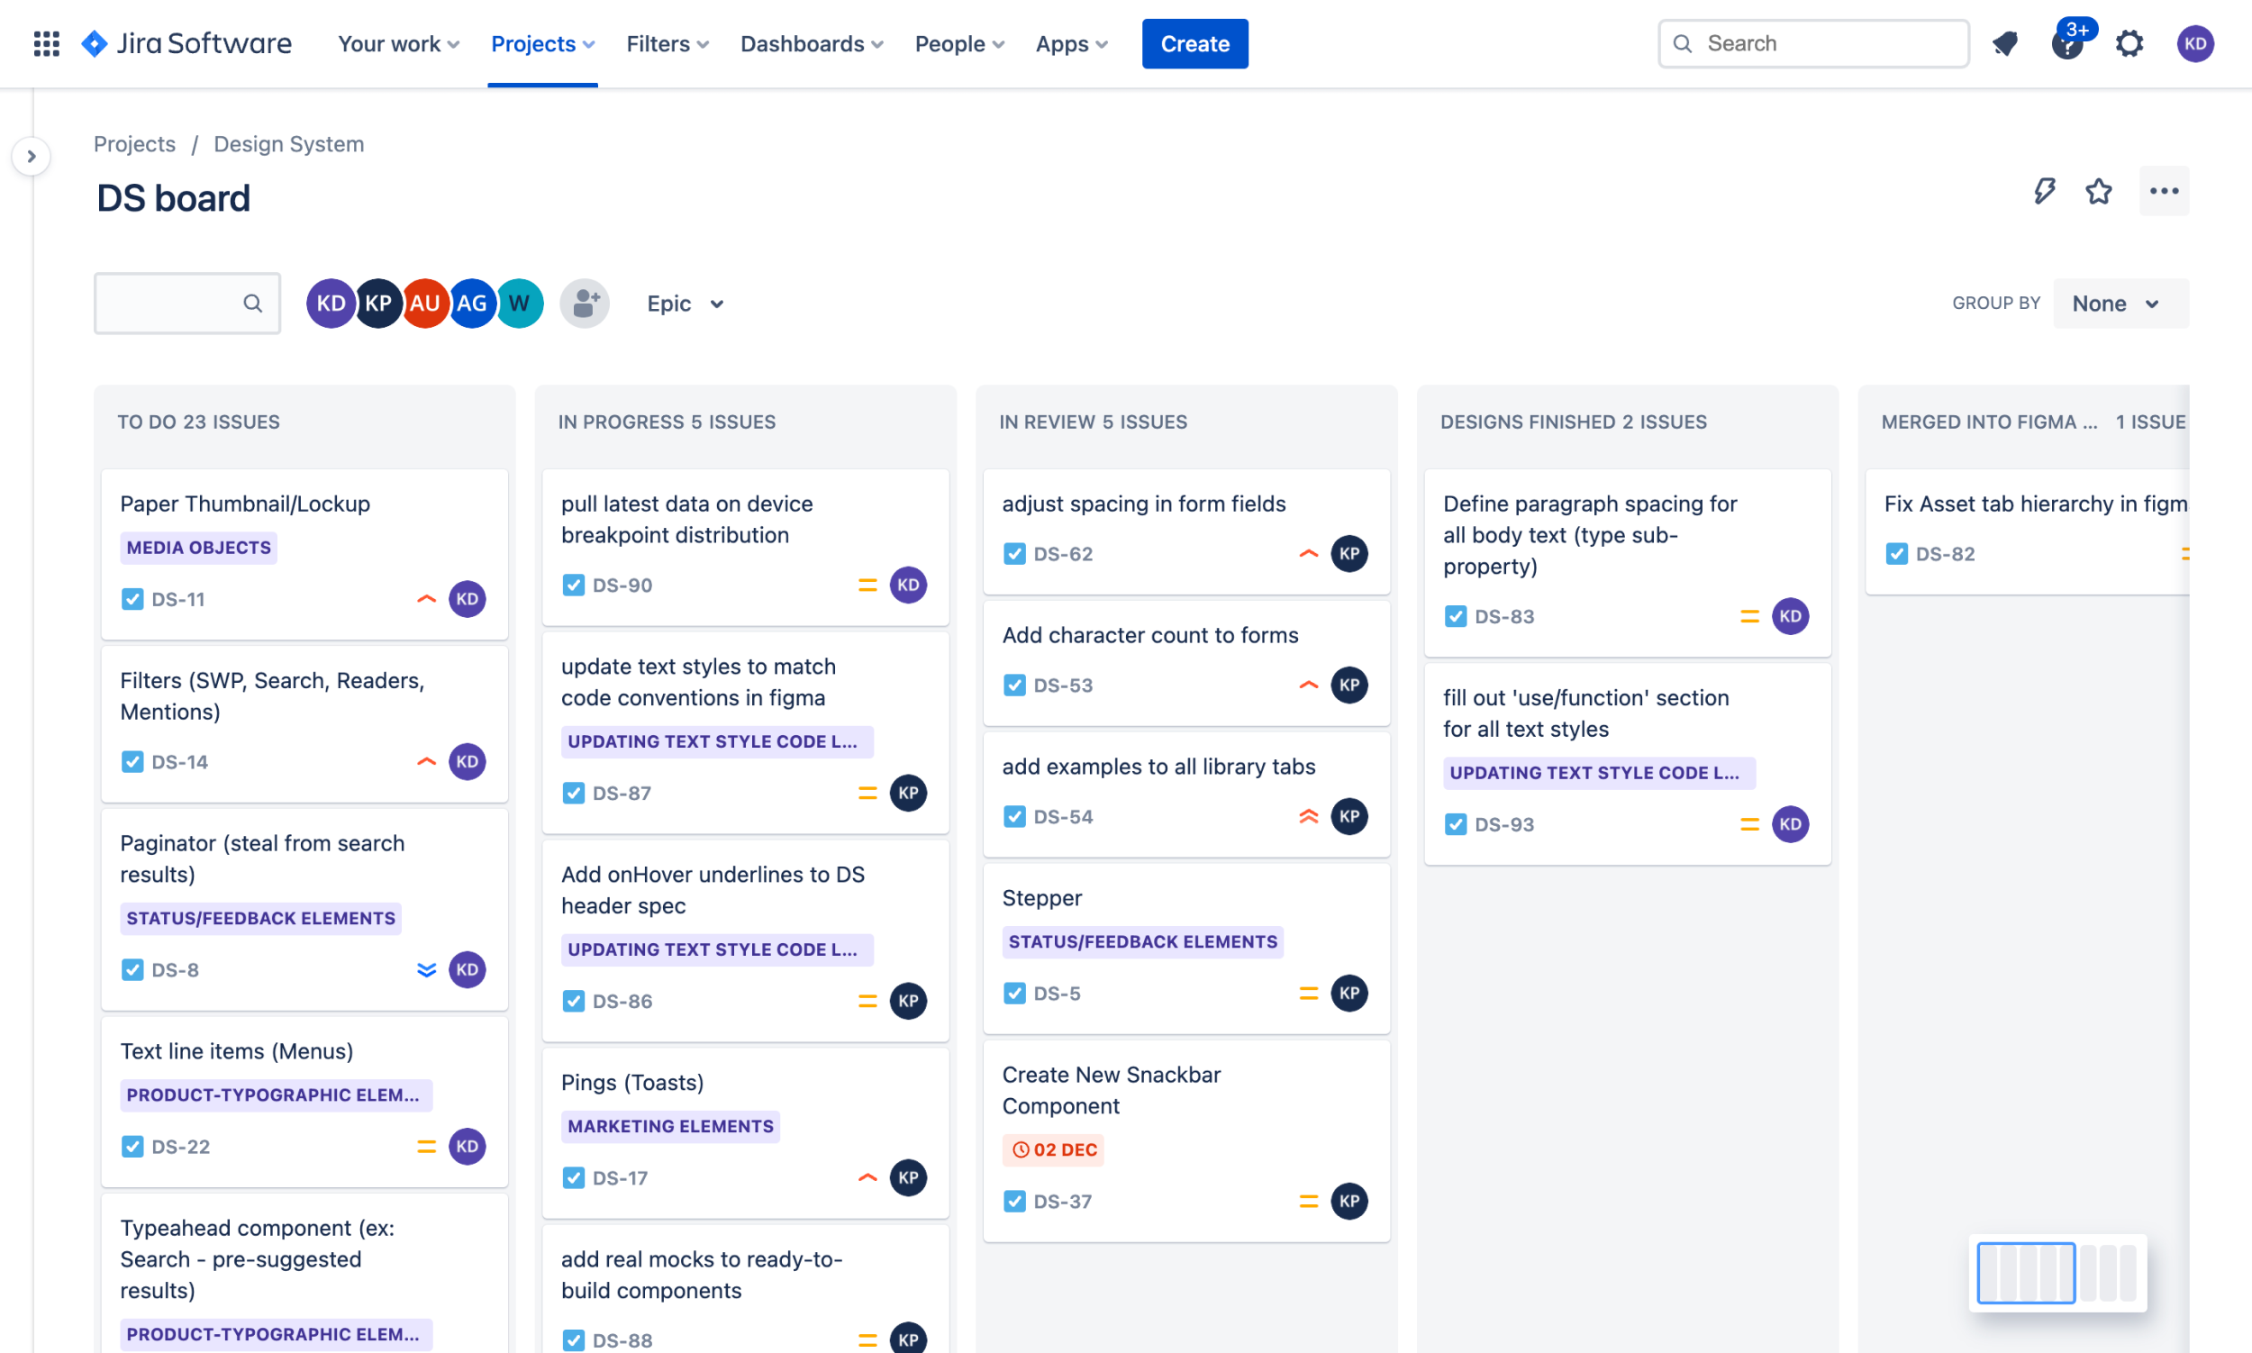Open the board's three-dot more menu
2252x1353 pixels.
[2165, 191]
